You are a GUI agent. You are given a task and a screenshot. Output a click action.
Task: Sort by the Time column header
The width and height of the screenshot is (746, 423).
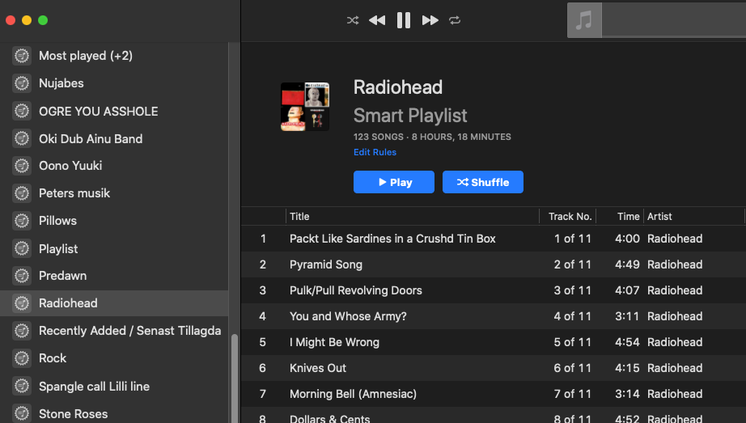point(620,217)
